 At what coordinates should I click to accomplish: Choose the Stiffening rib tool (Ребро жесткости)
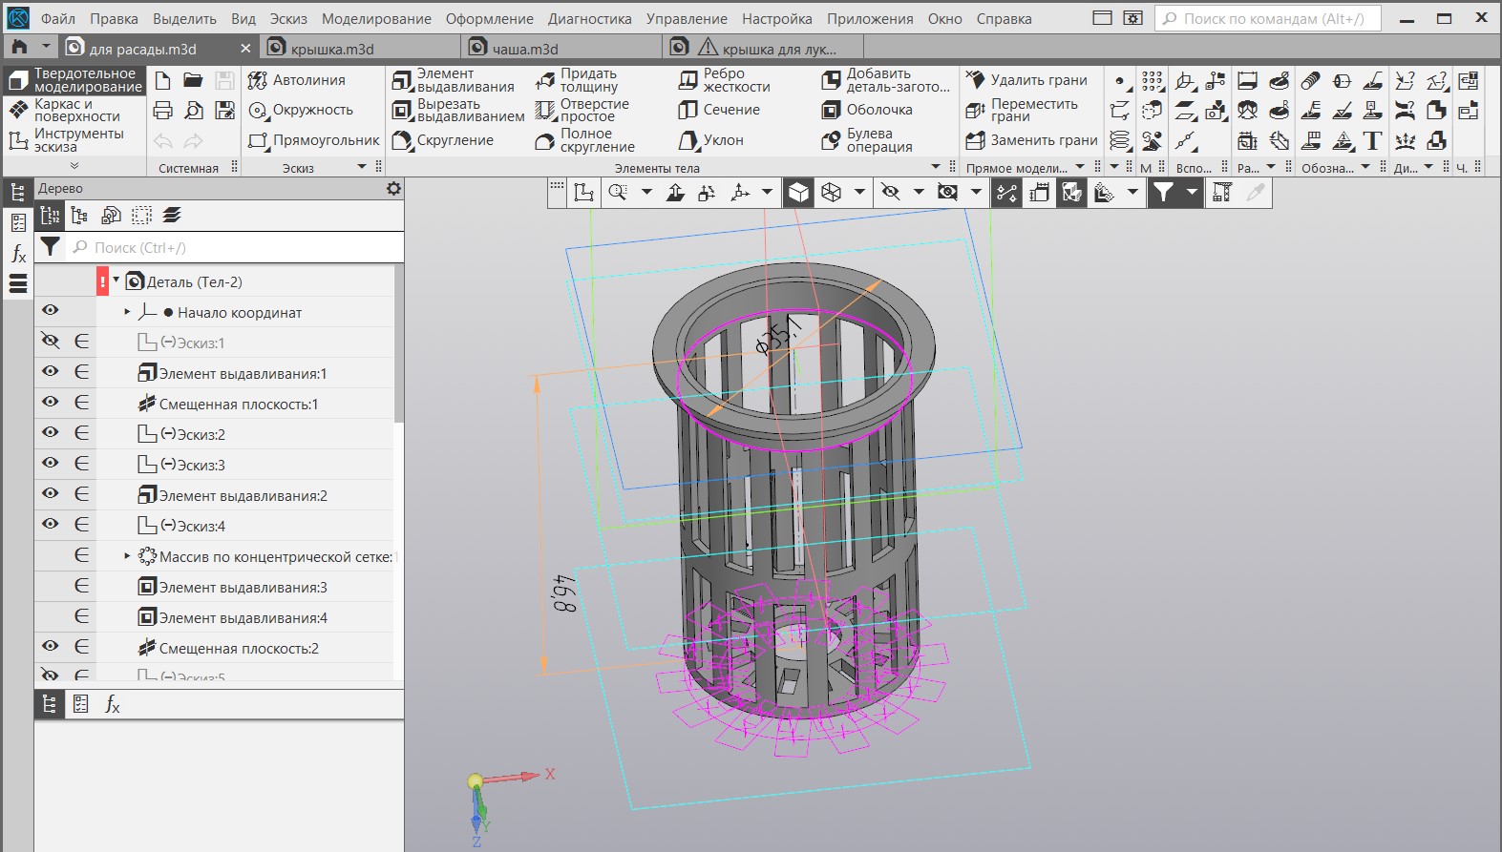tap(725, 80)
